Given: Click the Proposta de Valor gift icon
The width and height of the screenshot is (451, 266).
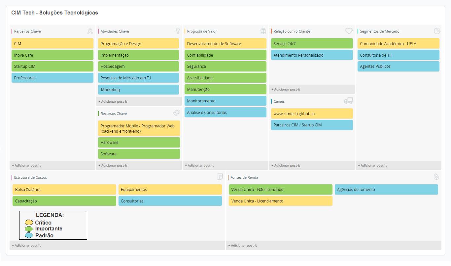Looking at the screenshot, I should pos(263,31).
